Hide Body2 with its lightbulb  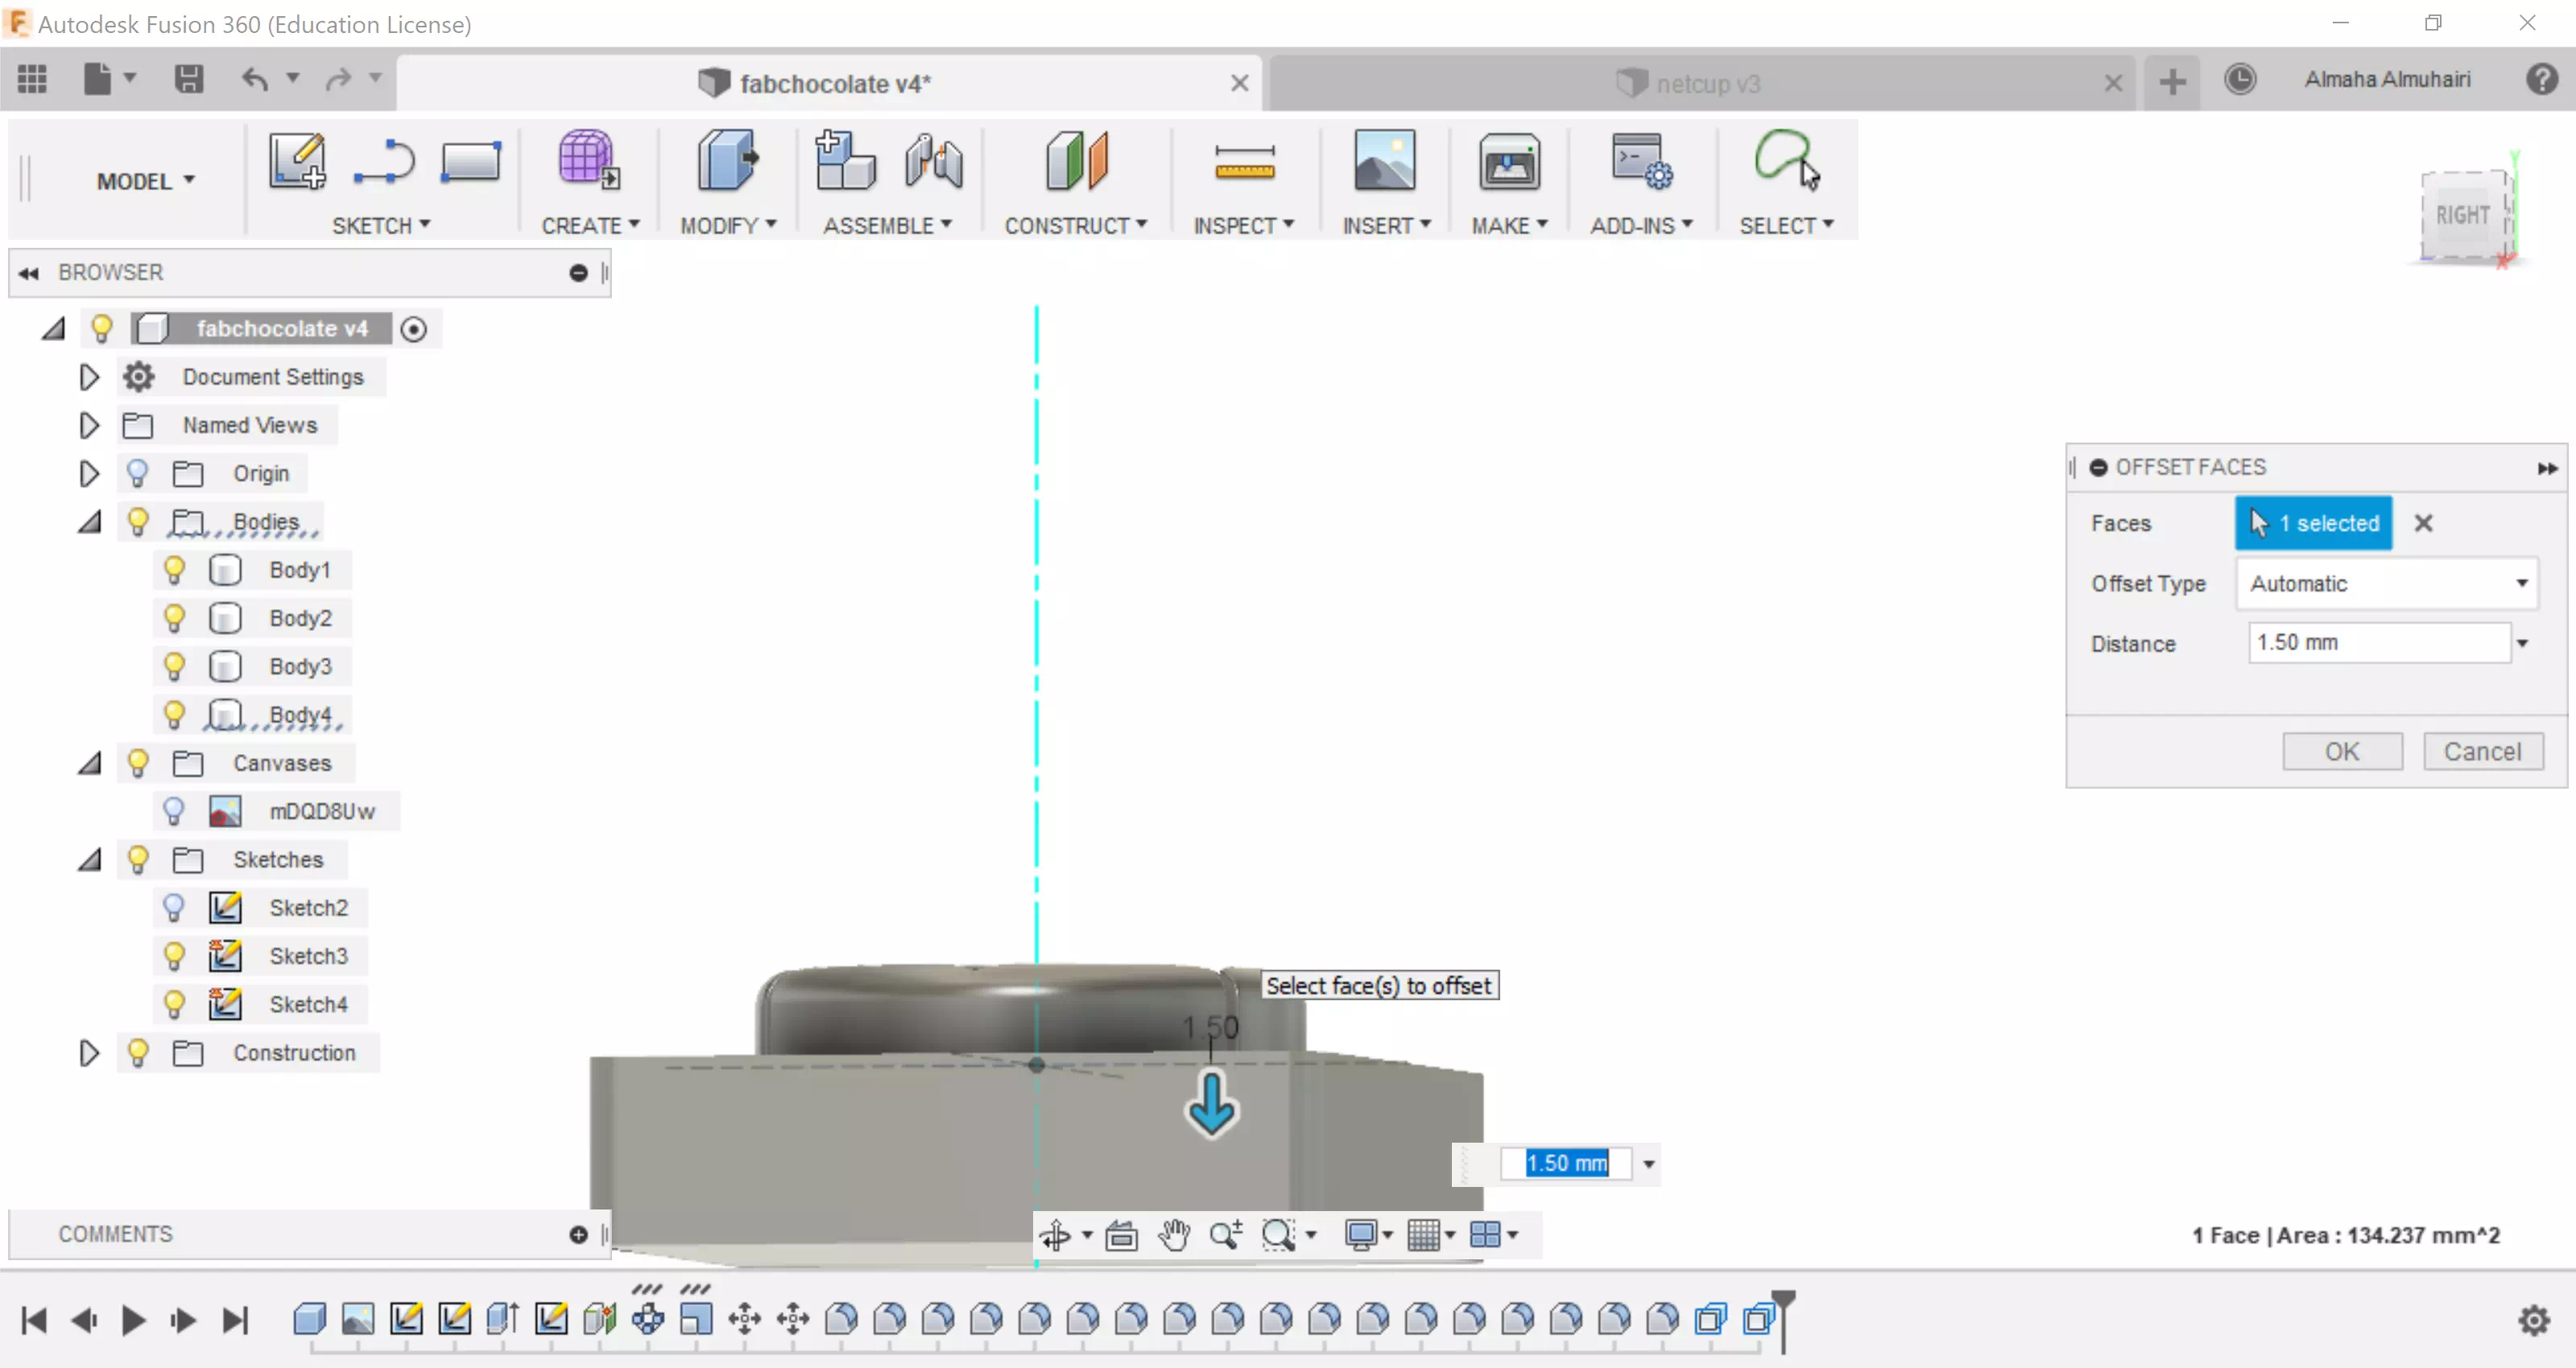[174, 619]
